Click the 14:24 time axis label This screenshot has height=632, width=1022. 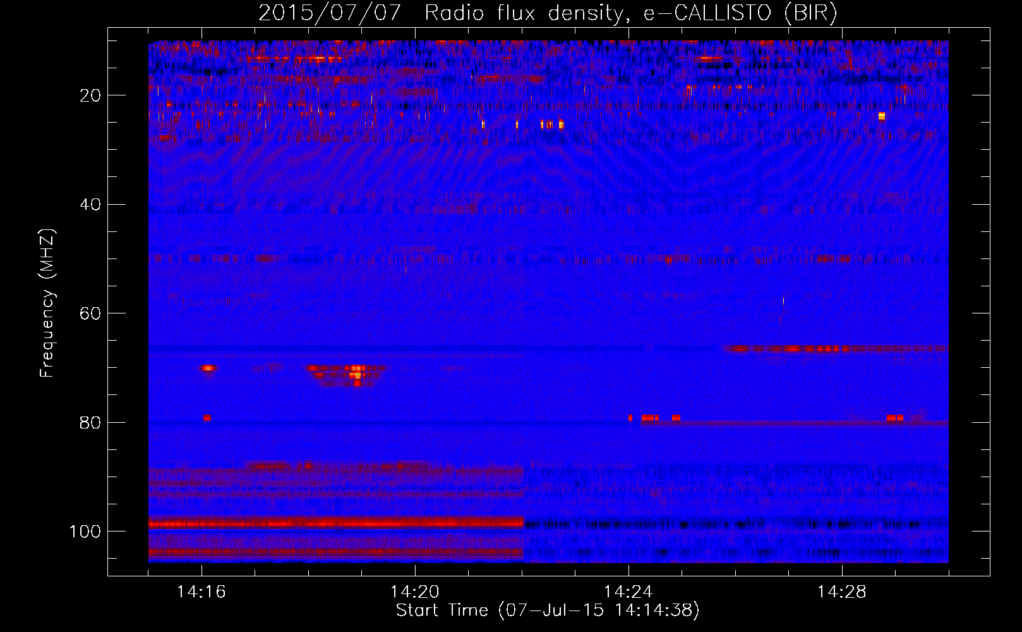coord(628,592)
